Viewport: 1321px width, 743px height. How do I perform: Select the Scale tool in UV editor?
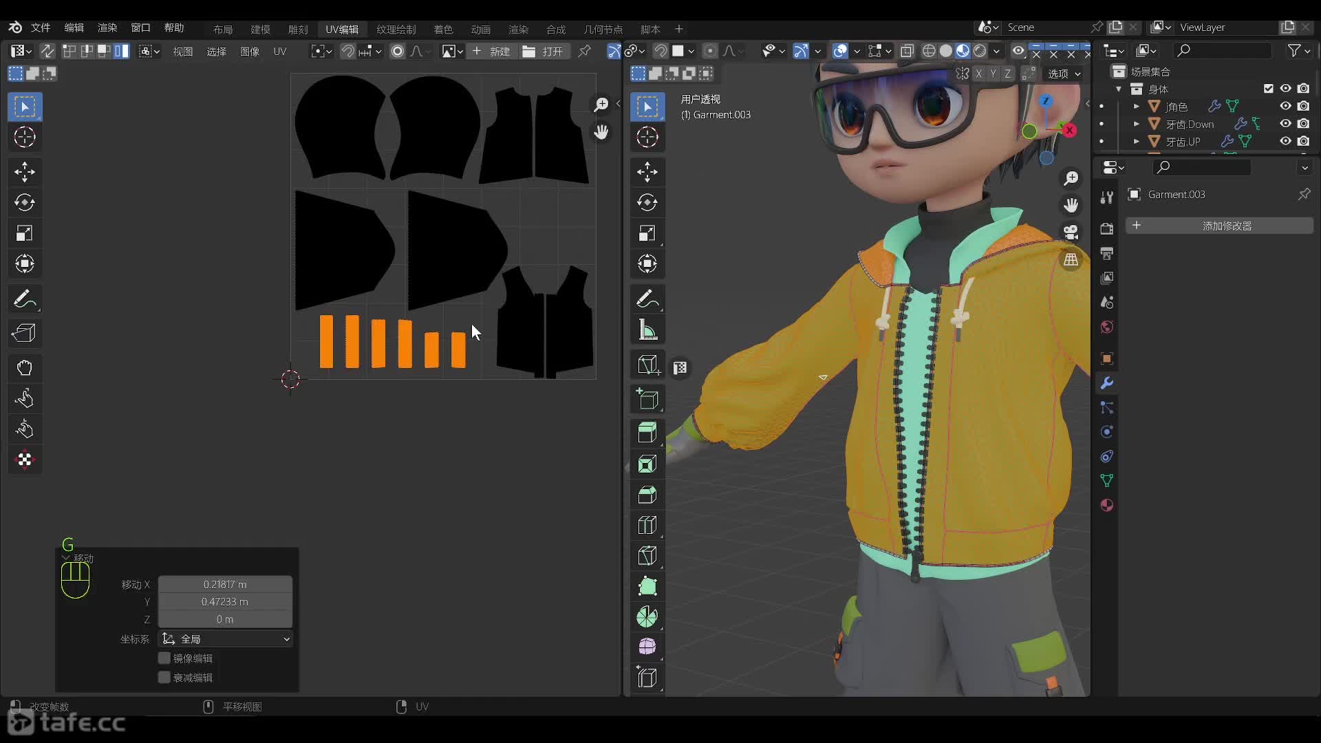(x=25, y=233)
